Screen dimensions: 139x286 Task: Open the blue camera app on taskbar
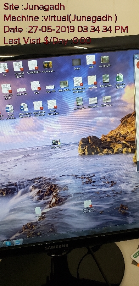click(x=18, y=242)
